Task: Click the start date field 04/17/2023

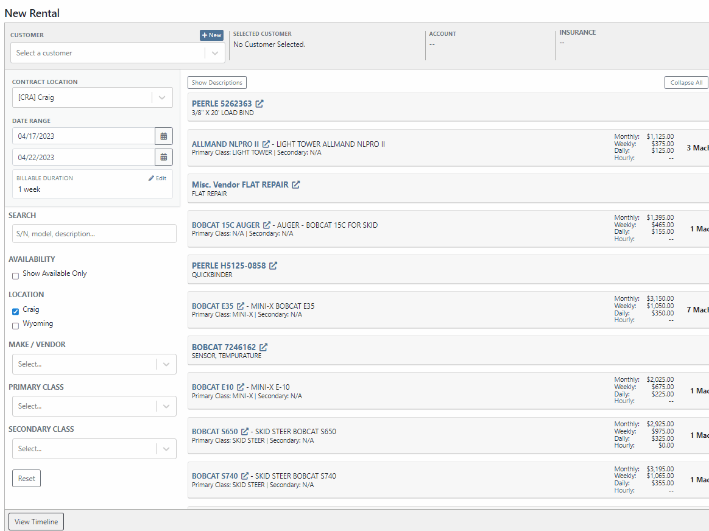Action: [83, 136]
